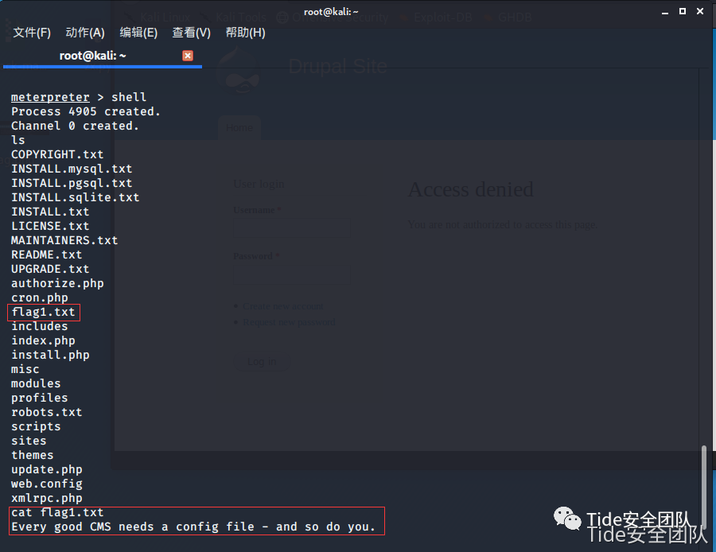Click the flag1.txt listing entry
716x552 pixels.
click(44, 313)
